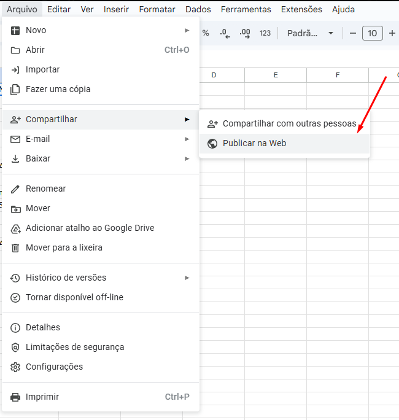Open the 123 number formats button
The image size is (399, 420).
pos(265,33)
